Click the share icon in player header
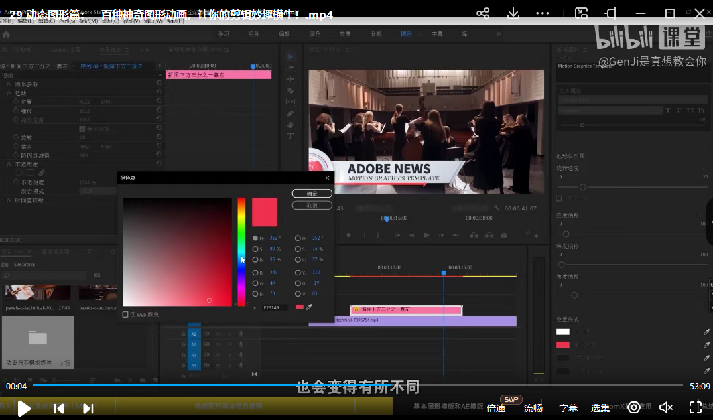 (x=483, y=13)
